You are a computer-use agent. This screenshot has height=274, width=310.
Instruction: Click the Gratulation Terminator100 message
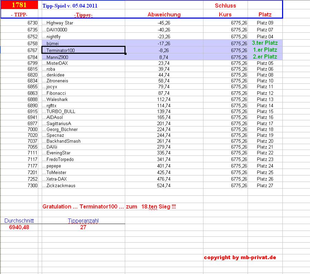(109, 207)
